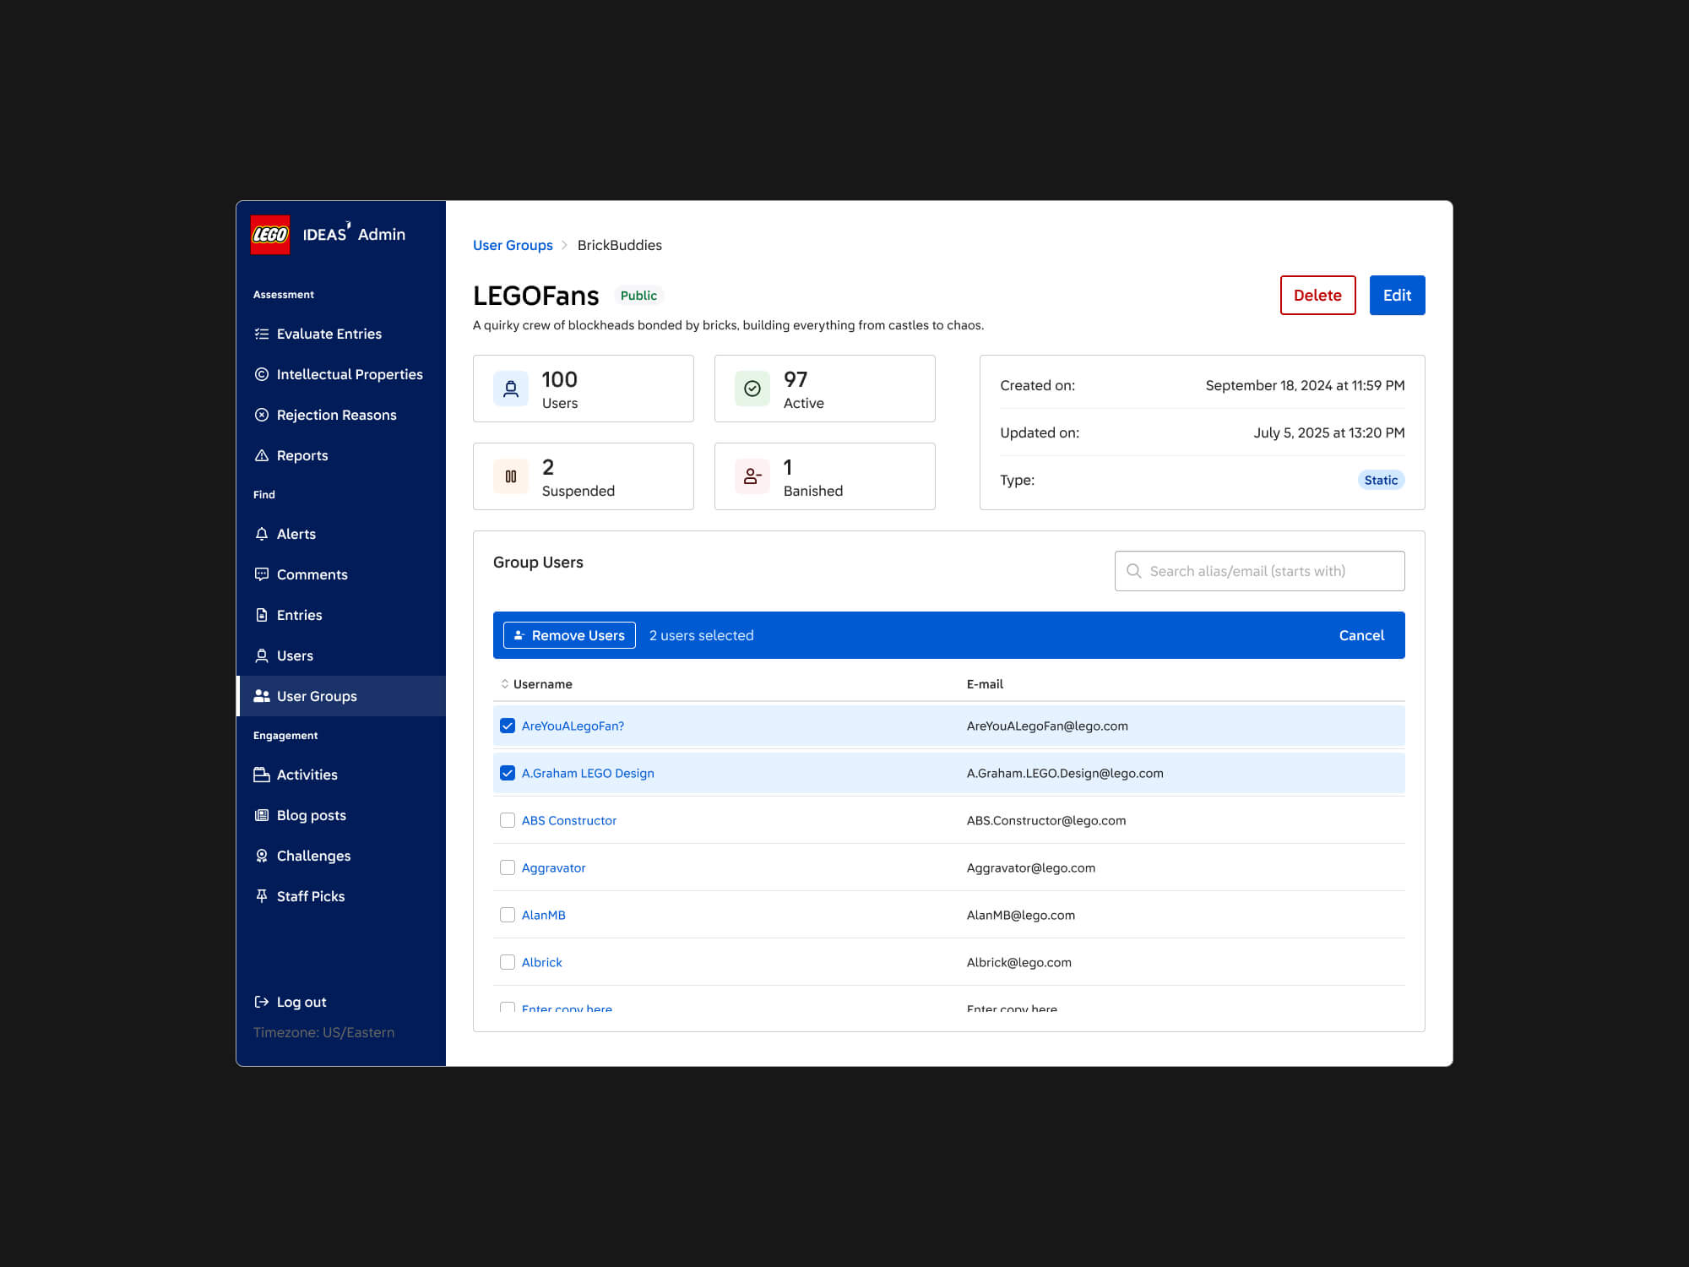Image resolution: width=1689 pixels, height=1267 pixels.
Task: Click the Evaluate Entries list icon
Action: click(x=262, y=334)
